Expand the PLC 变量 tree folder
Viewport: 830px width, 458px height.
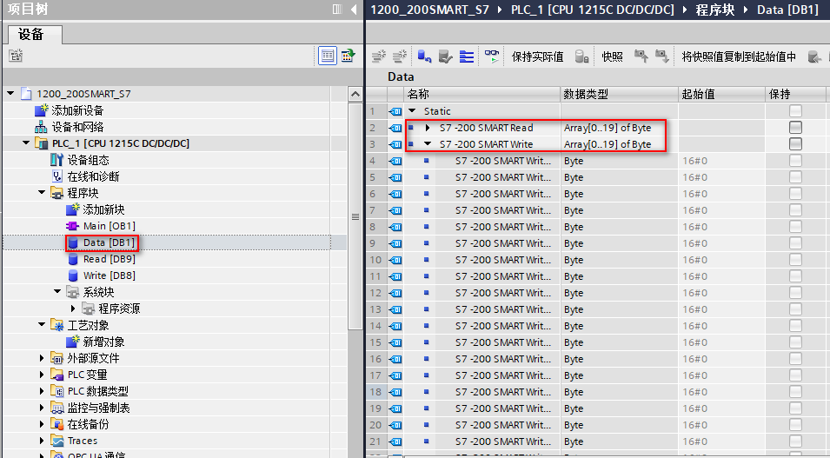coord(42,375)
